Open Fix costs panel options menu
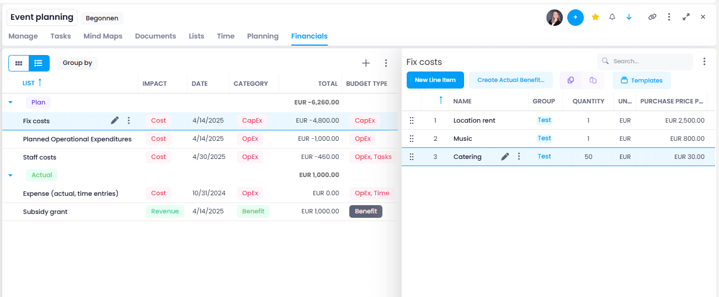Image resolution: width=719 pixels, height=297 pixels. 704,62
